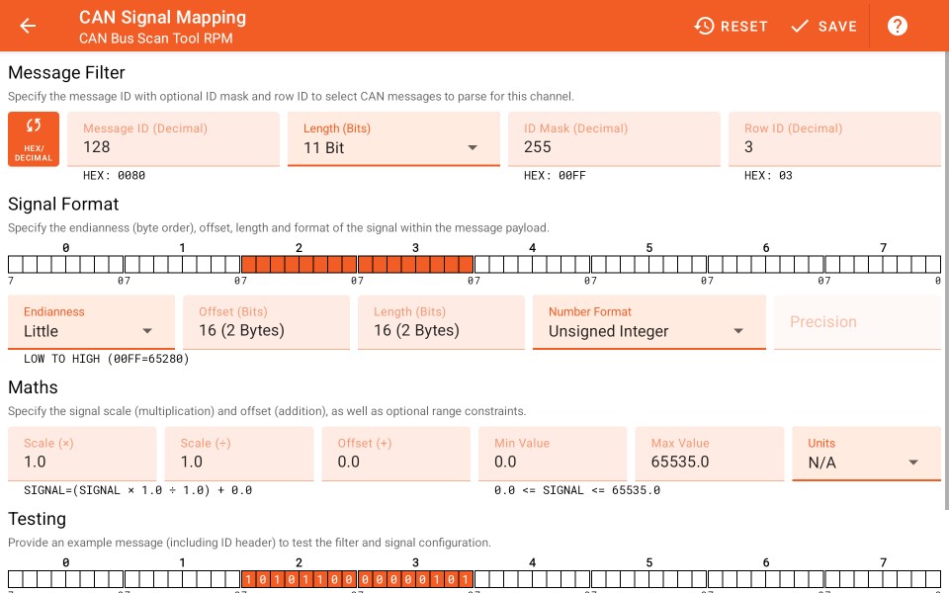The height and width of the screenshot is (593, 949).
Task: Edit the Min Value field
Action: pyautogui.click(x=553, y=454)
